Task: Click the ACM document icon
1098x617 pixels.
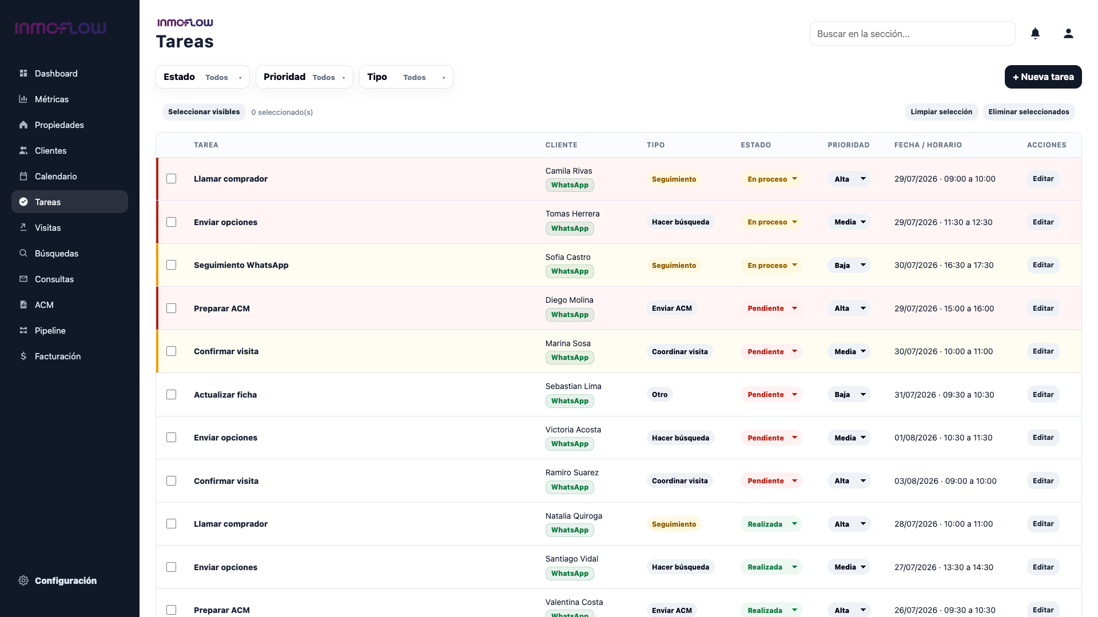Action: [x=23, y=305]
